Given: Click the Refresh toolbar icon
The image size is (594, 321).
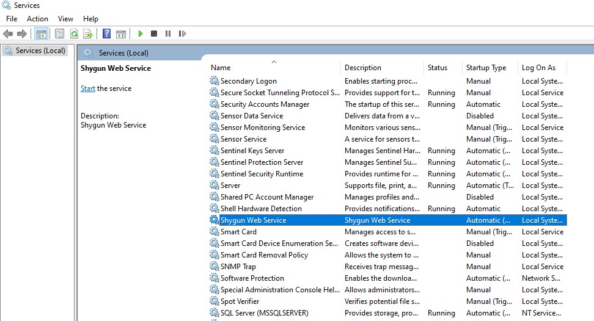Looking at the screenshot, I should pos(74,34).
